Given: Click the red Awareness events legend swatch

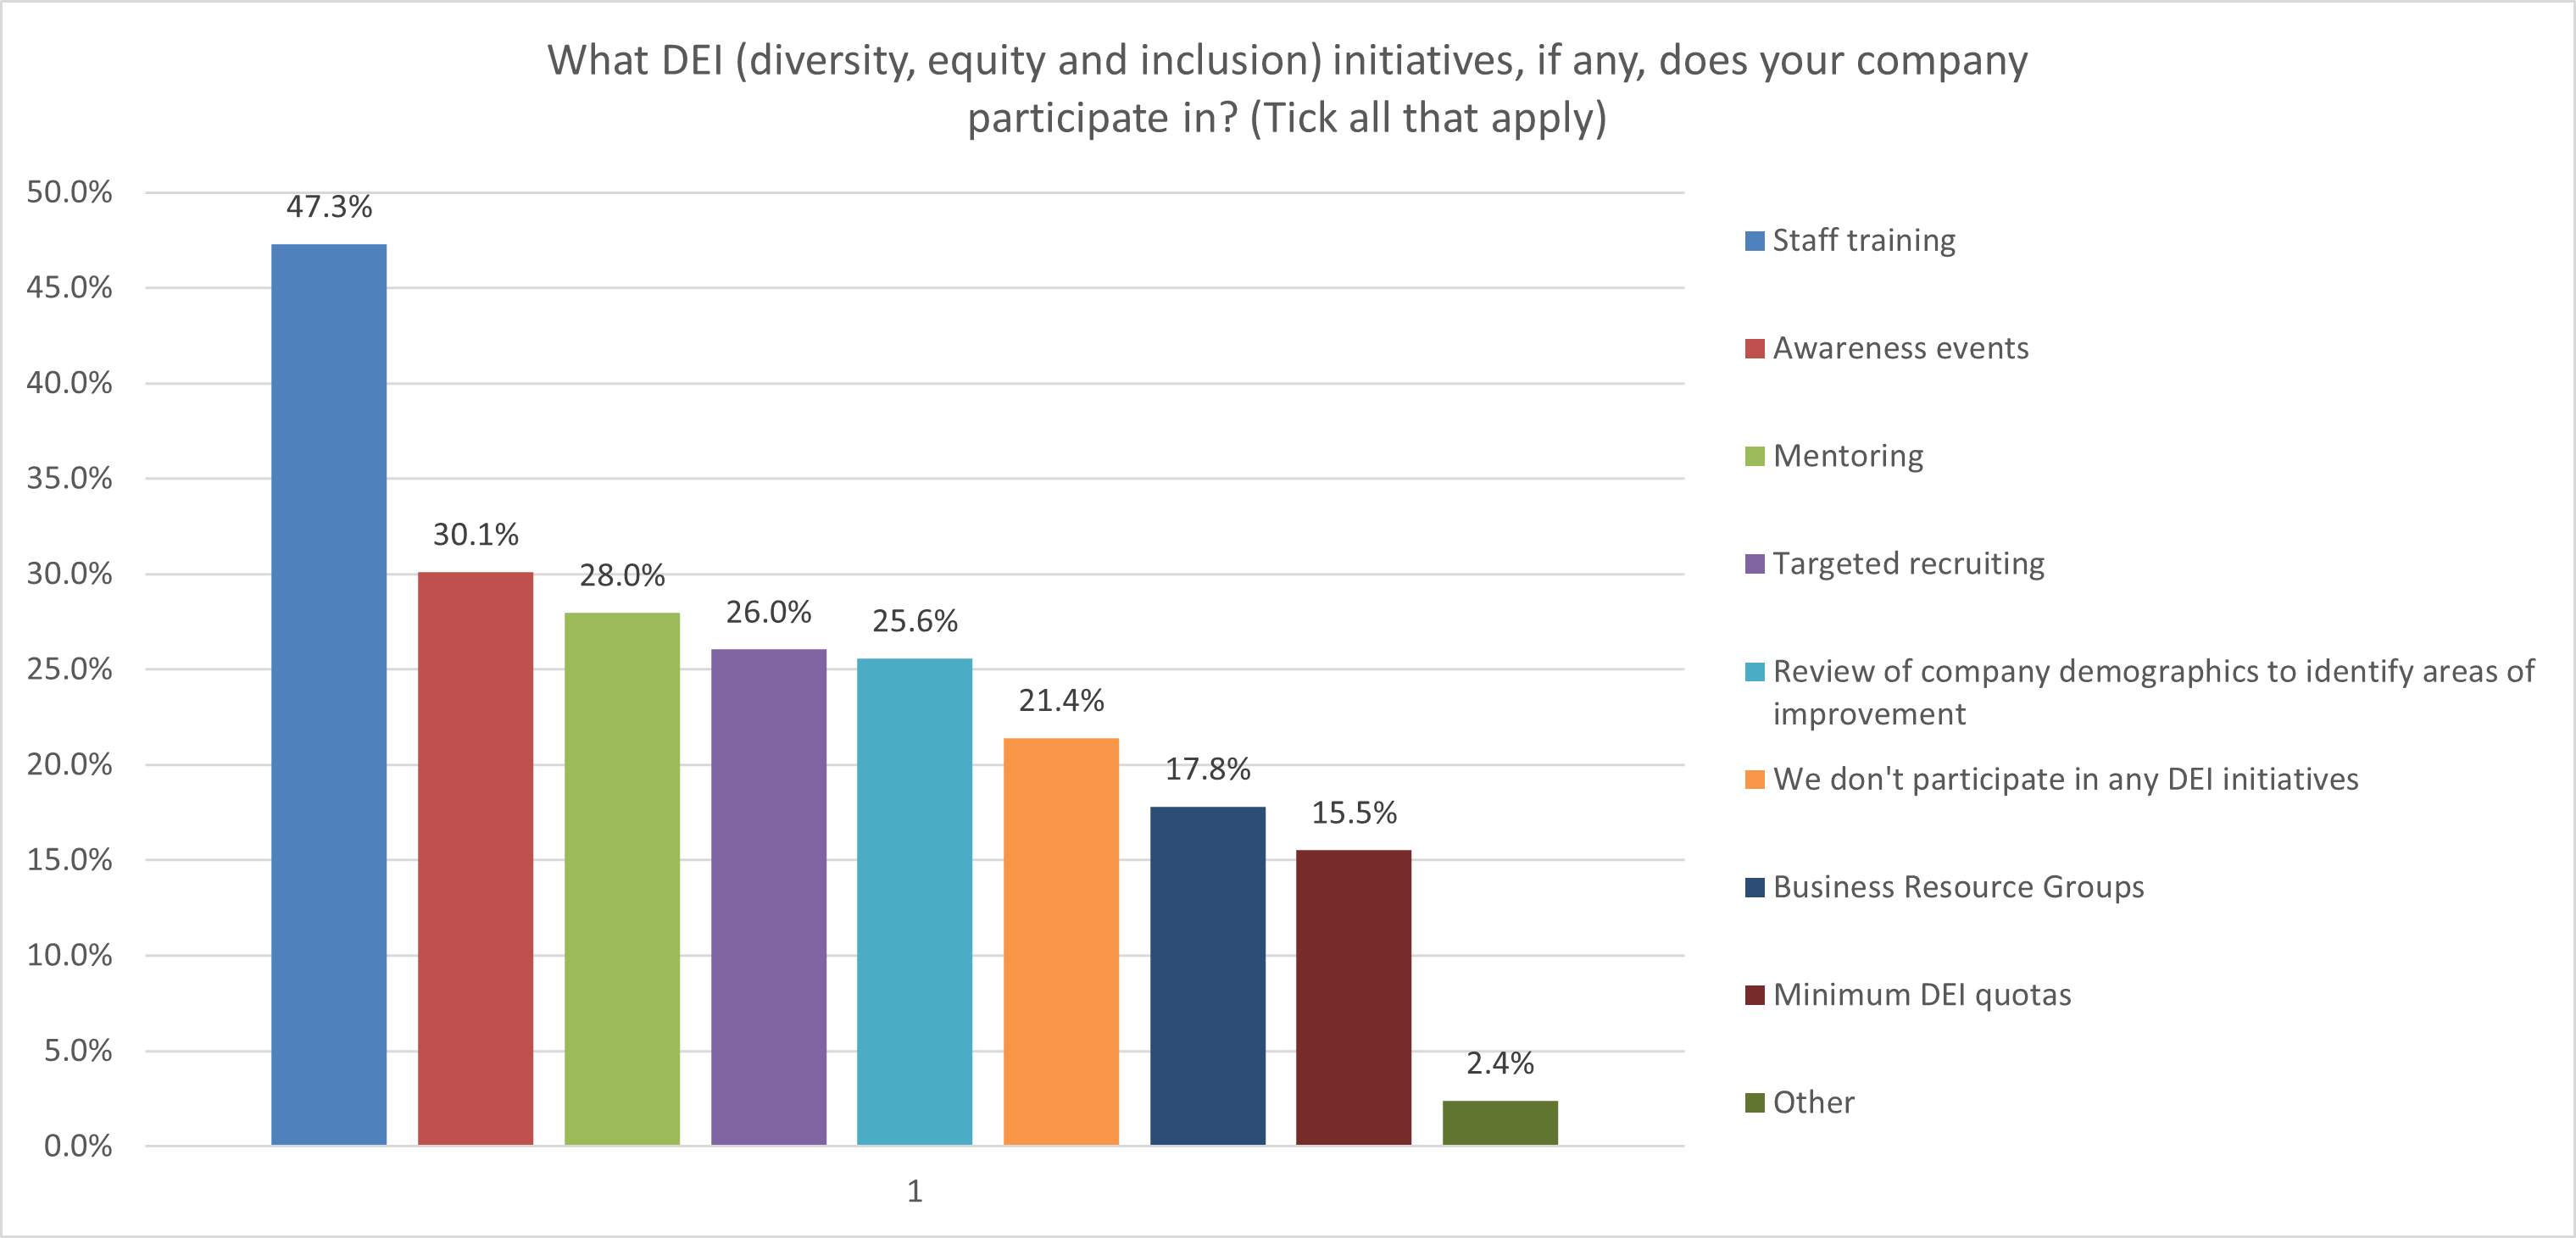Looking at the screenshot, I should 1754,349.
